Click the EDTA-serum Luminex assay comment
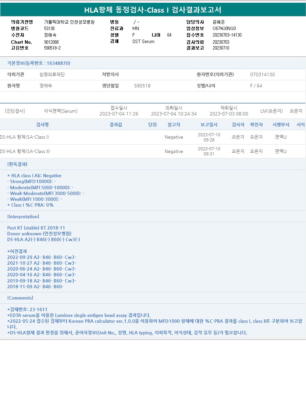 (79, 315)
